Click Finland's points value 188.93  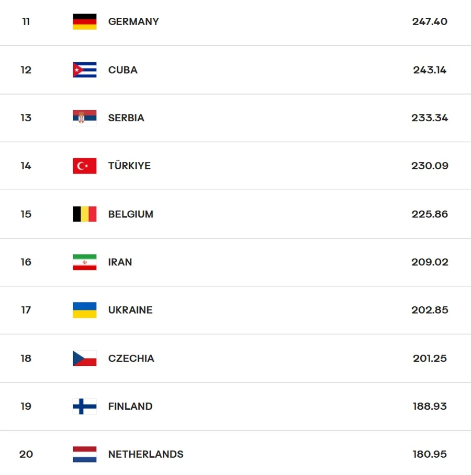[x=430, y=407]
